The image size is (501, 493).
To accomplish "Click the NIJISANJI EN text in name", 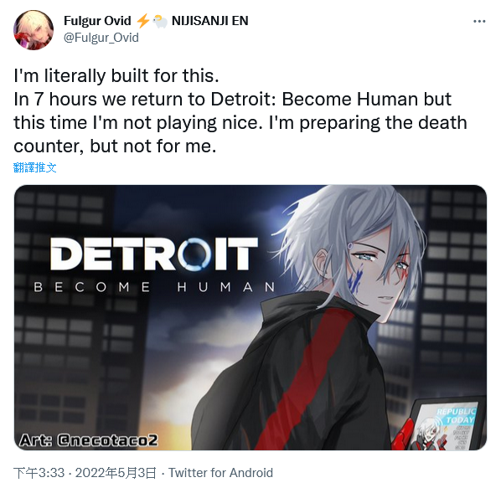I will pyautogui.click(x=210, y=21).
